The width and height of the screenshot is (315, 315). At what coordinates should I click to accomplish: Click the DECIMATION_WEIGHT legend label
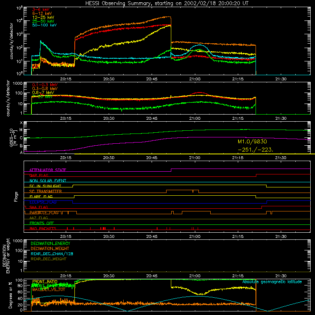tap(50, 249)
